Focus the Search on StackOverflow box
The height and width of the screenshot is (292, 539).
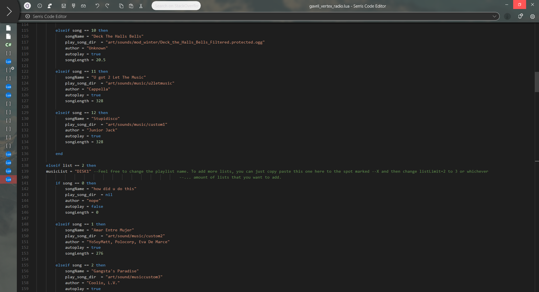tap(176, 6)
